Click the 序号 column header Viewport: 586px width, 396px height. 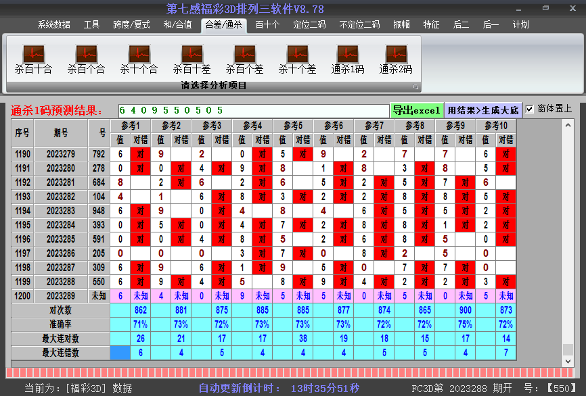tap(22, 133)
